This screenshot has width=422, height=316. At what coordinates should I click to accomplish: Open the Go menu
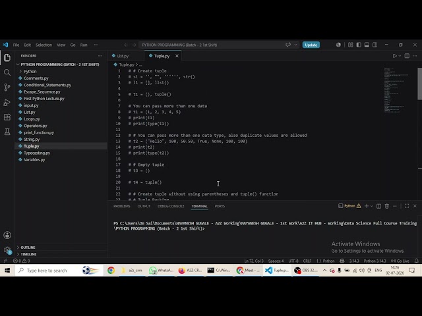coord(73,45)
